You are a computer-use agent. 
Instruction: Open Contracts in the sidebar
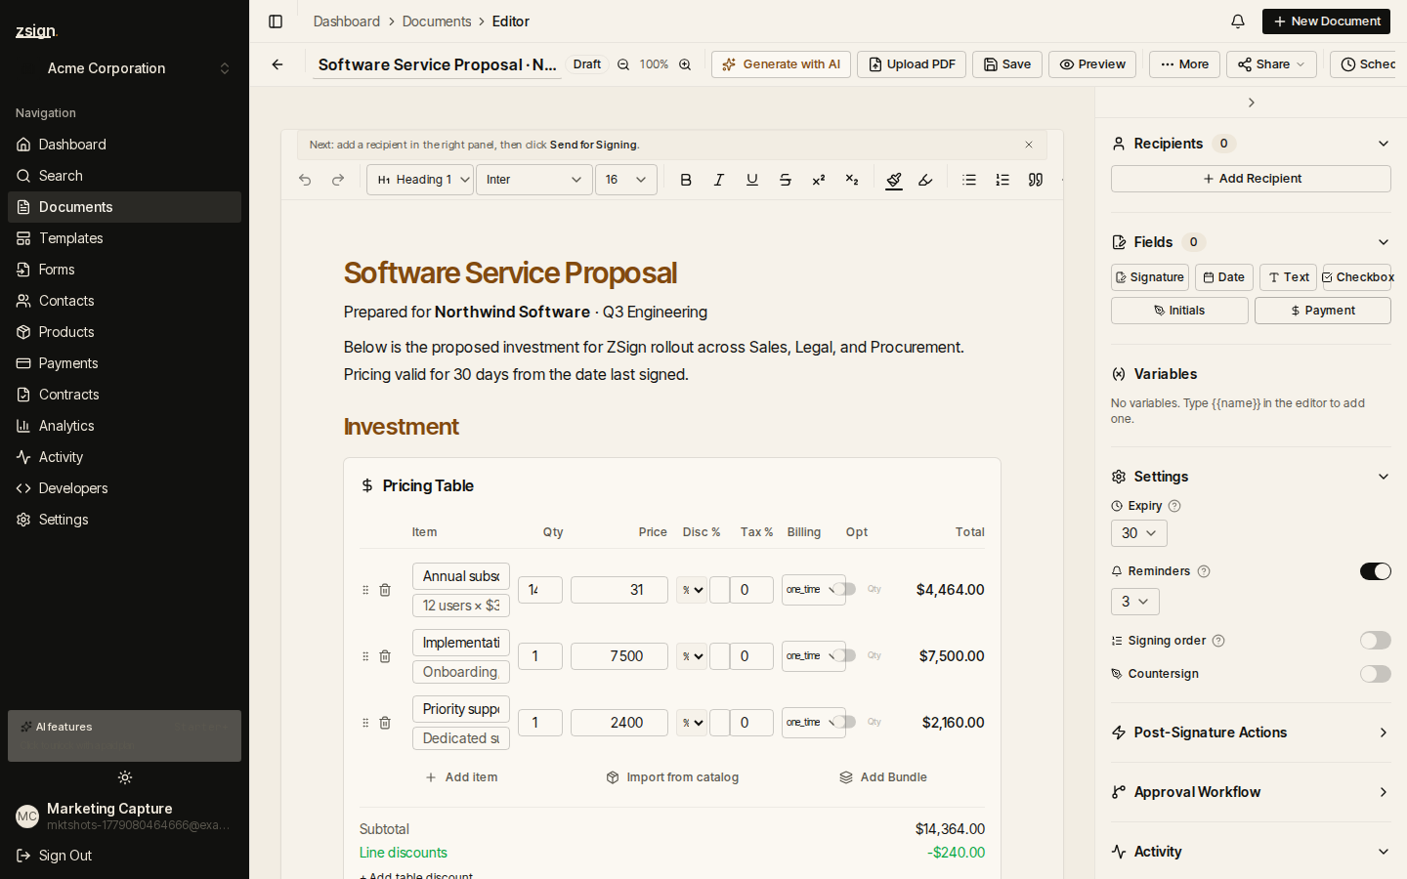coord(124,395)
